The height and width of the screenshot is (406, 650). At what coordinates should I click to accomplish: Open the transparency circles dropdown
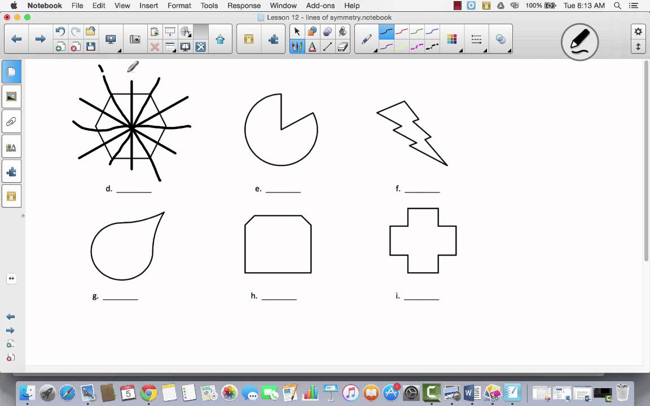[x=501, y=39]
